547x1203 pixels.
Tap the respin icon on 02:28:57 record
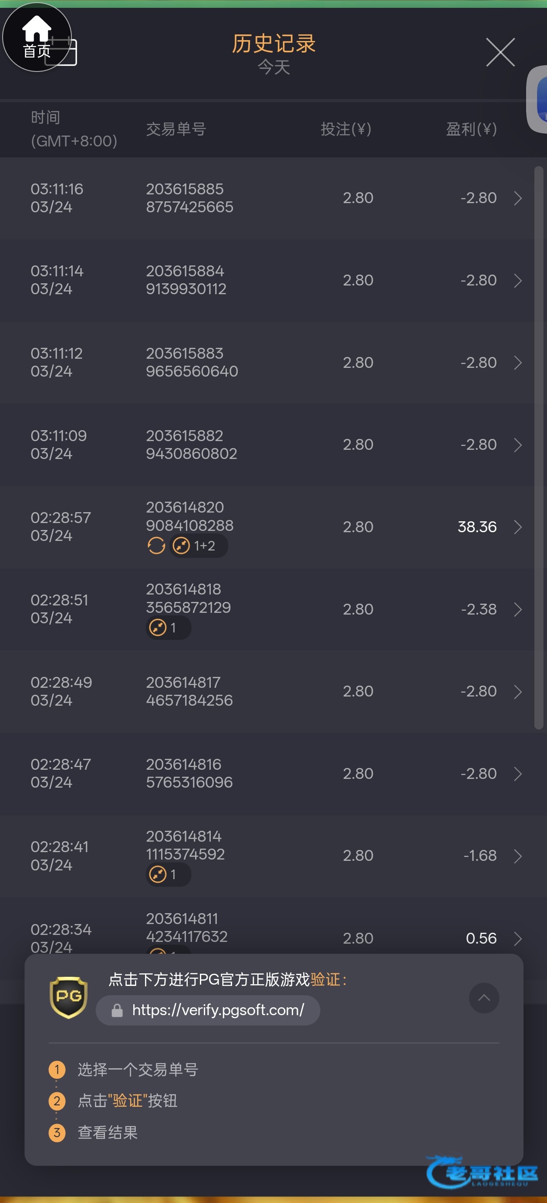(156, 545)
